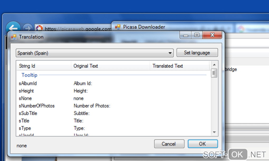Click Cancel in the Translation dialog
269x161 pixels.
point(169,144)
